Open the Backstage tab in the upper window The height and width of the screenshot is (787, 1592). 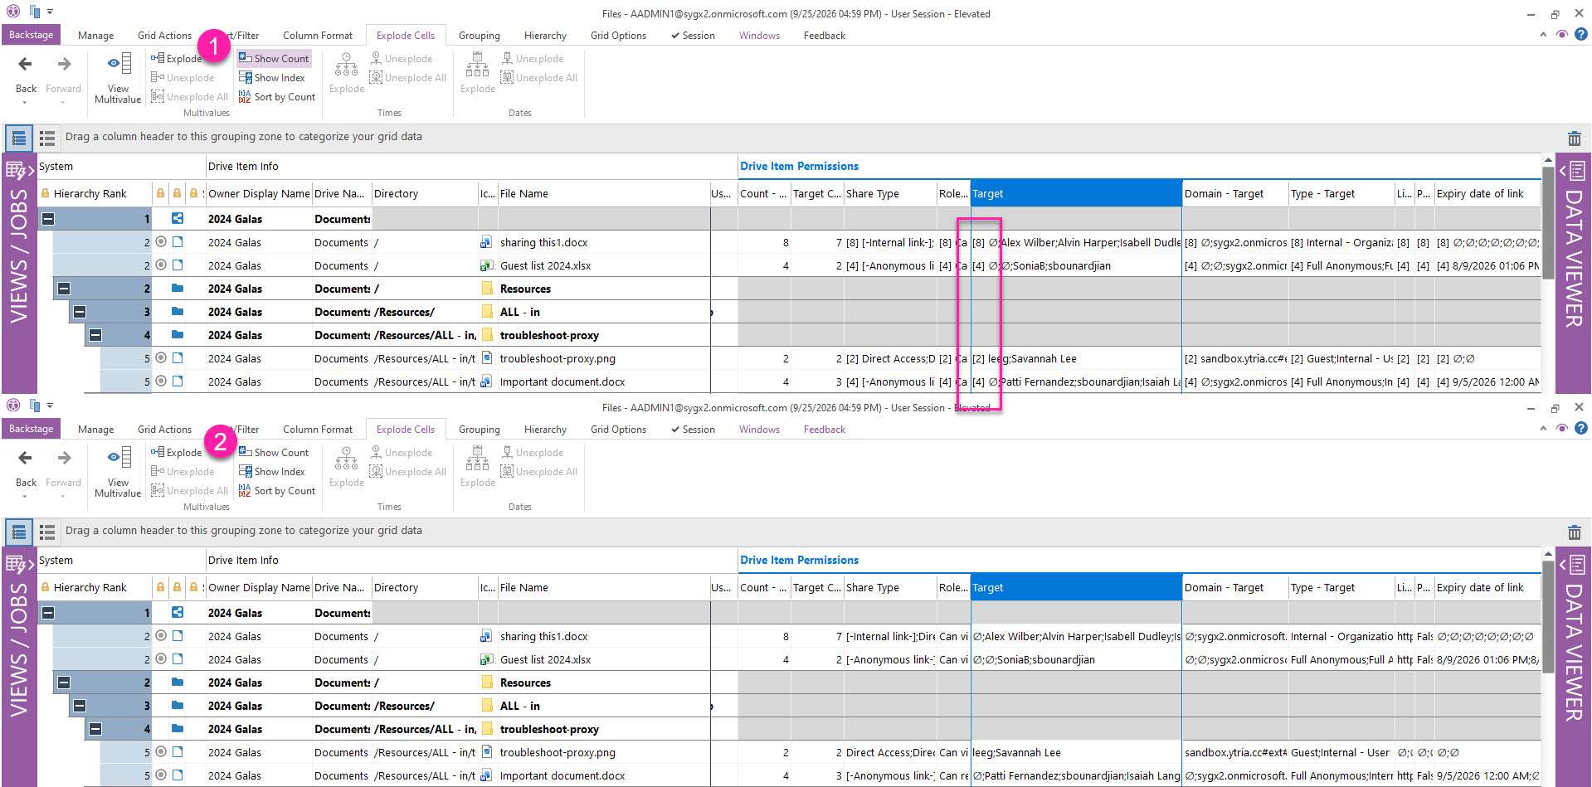(32, 35)
